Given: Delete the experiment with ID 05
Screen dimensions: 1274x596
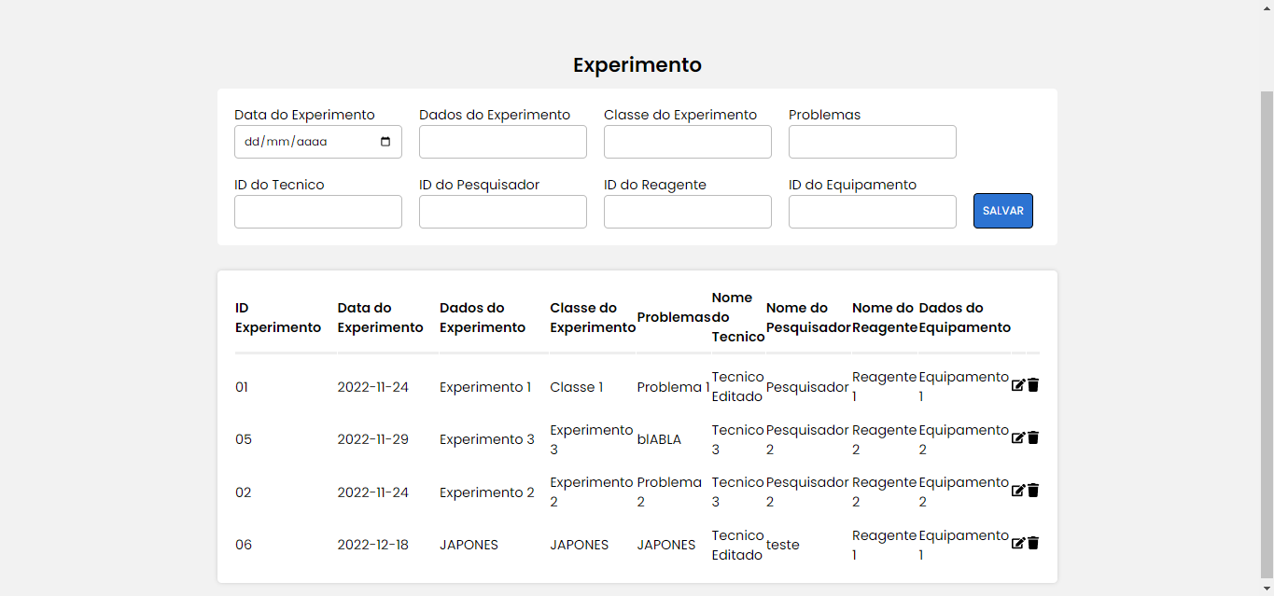Looking at the screenshot, I should coord(1033,437).
